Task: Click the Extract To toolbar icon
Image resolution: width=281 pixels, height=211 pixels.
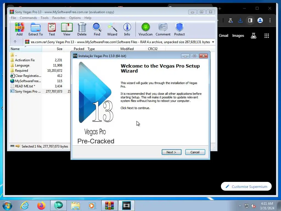Action: pyautogui.click(x=35, y=29)
